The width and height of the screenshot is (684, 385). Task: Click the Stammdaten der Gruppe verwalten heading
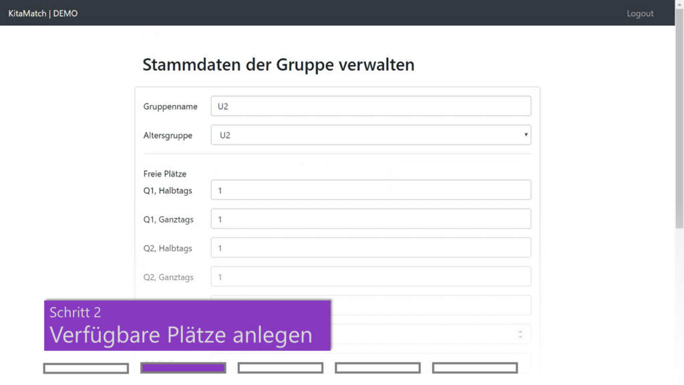click(279, 65)
